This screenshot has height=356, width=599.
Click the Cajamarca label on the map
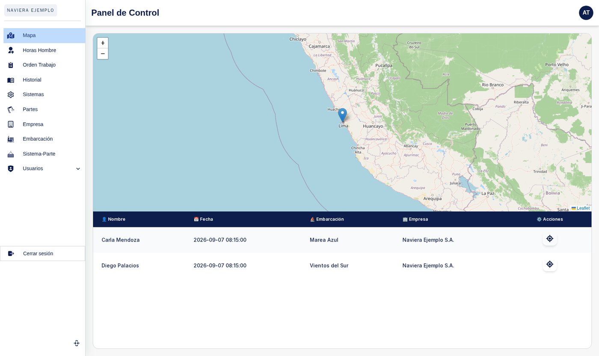click(x=319, y=46)
